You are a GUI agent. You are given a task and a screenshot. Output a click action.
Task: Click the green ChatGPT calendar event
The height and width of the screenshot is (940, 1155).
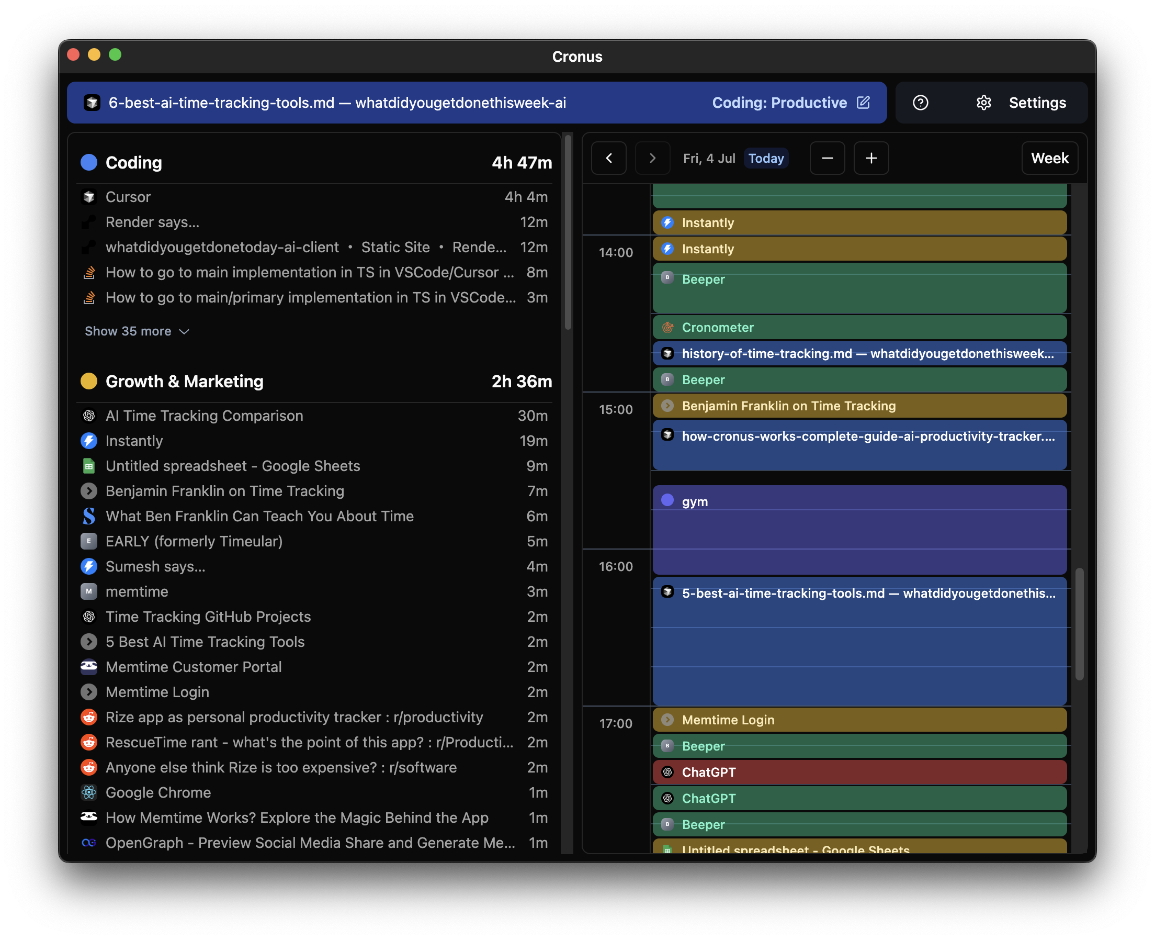[859, 798]
